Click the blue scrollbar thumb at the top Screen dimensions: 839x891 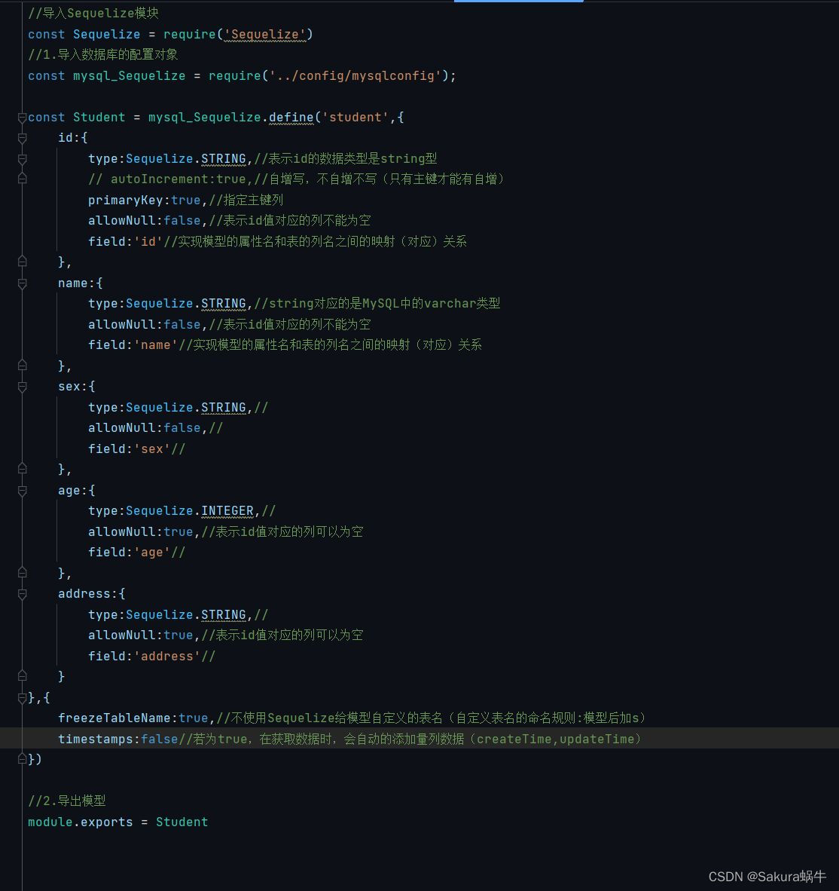[518, 2]
